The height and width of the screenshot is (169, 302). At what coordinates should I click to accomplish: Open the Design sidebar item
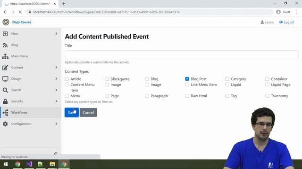coord(31,79)
